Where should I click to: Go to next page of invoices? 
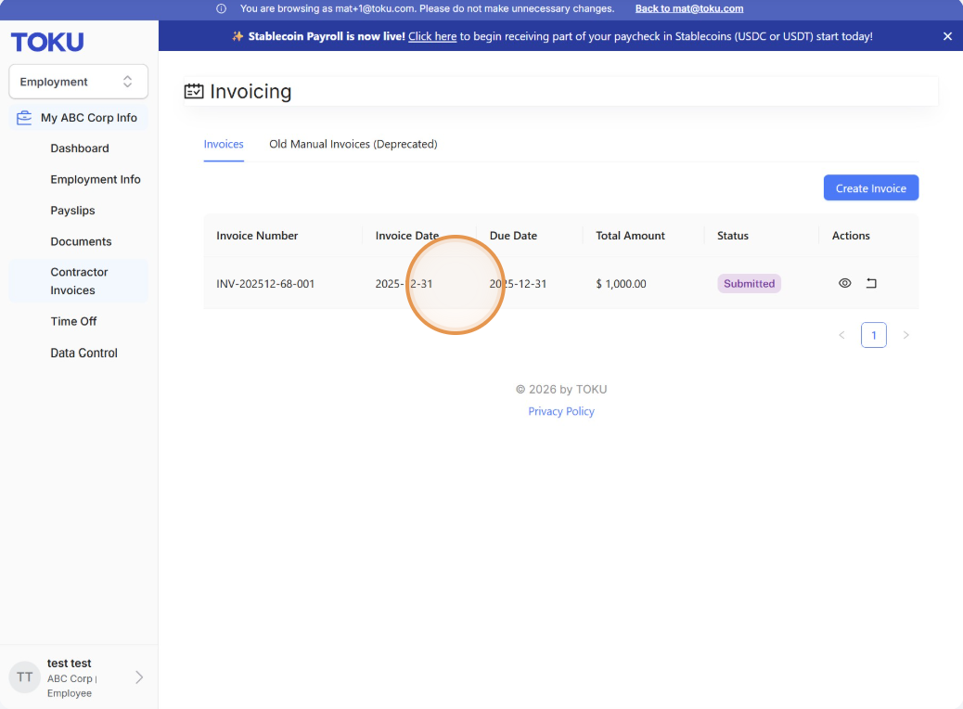pyautogui.click(x=905, y=335)
